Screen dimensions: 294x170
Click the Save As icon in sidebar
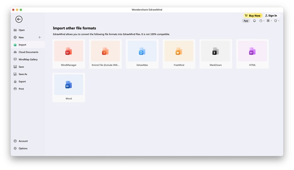tap(15, 74)
